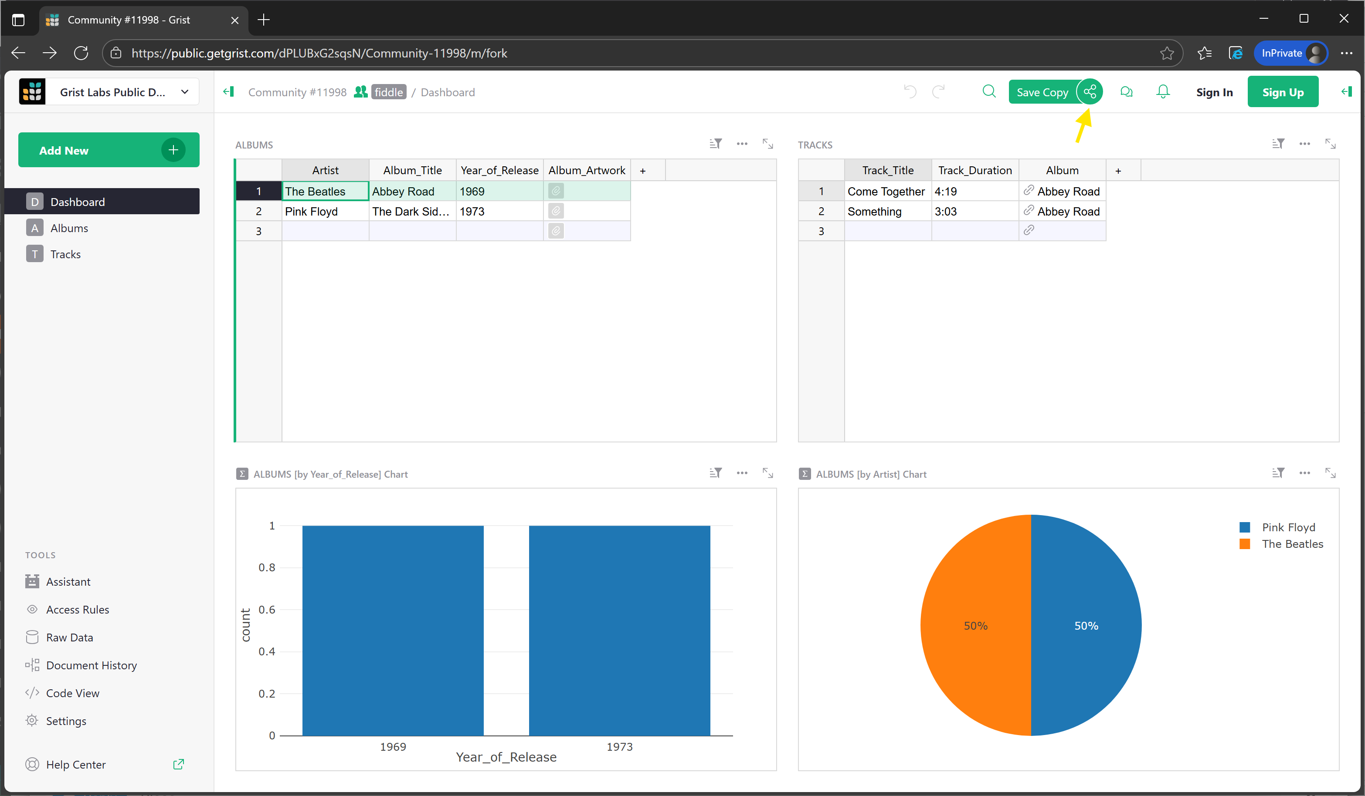The image size is (1365, 796).
Task: Click the Sign Up button
Action: pyautogui.click(x=1282, y=92)
